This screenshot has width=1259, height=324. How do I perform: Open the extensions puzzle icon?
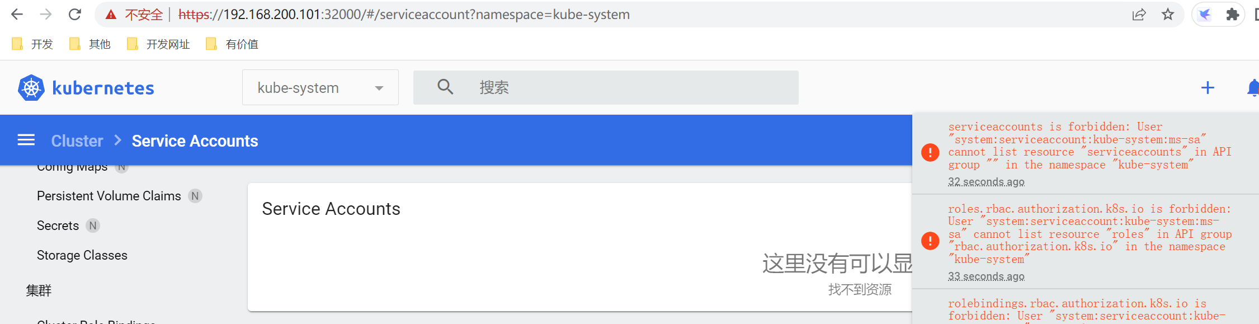click(1232, 15)
